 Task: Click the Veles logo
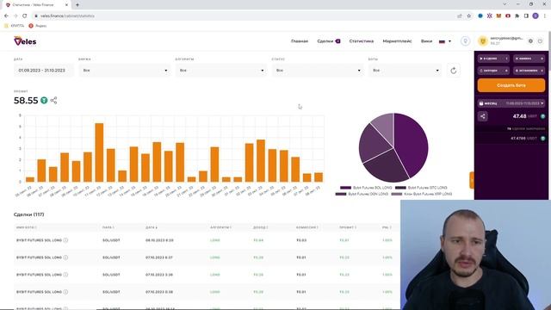(x=25, y=41)
